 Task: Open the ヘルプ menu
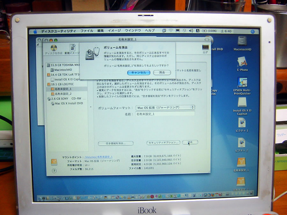tap(150, 31)
